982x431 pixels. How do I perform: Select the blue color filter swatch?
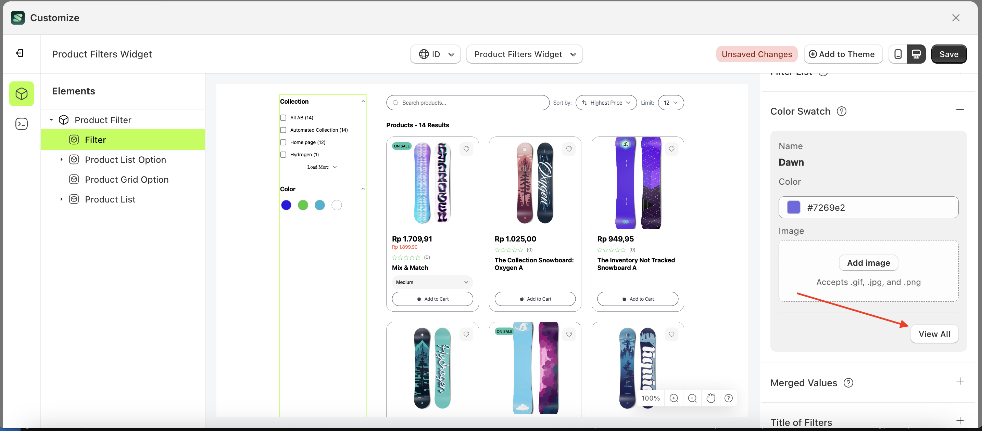point(286,205)
